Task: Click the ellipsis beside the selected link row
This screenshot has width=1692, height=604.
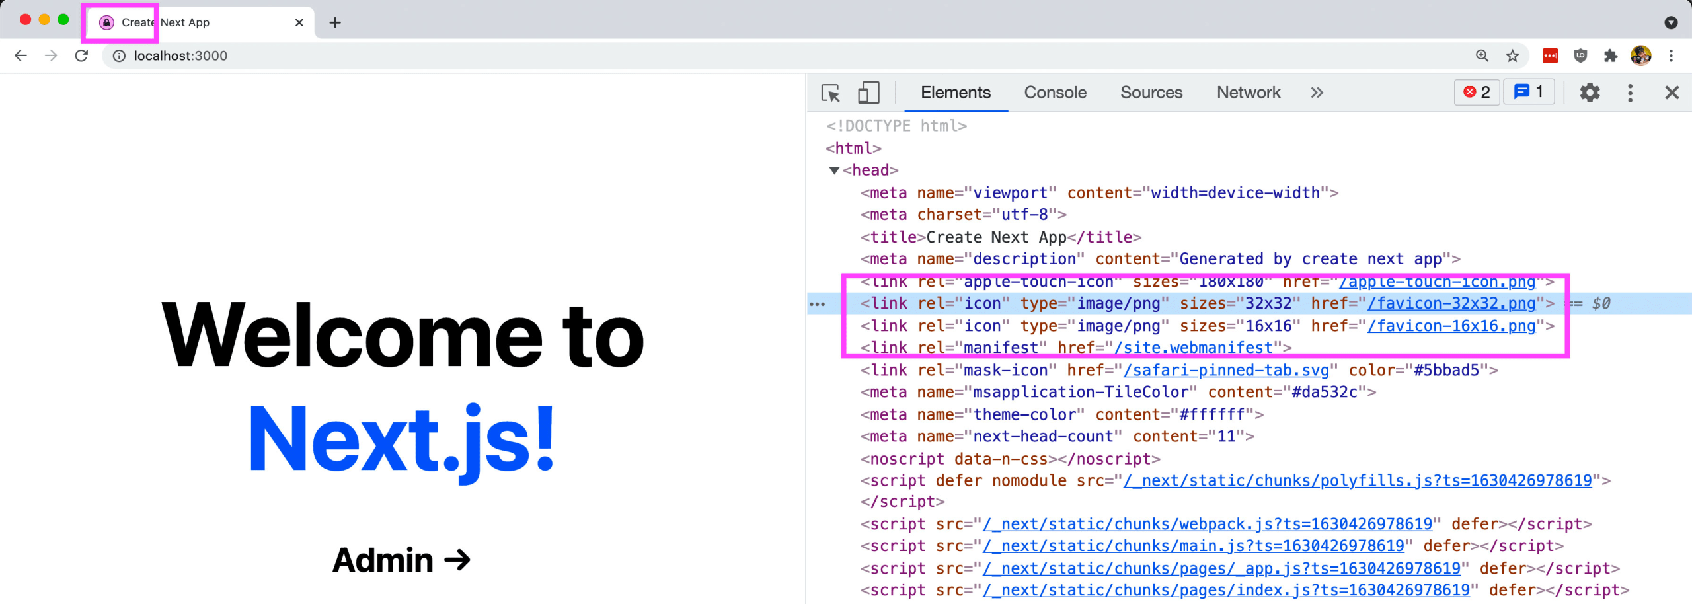Action: pos(818,304)
